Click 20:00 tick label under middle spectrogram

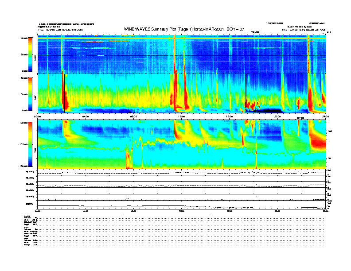(x=277, y=116)
